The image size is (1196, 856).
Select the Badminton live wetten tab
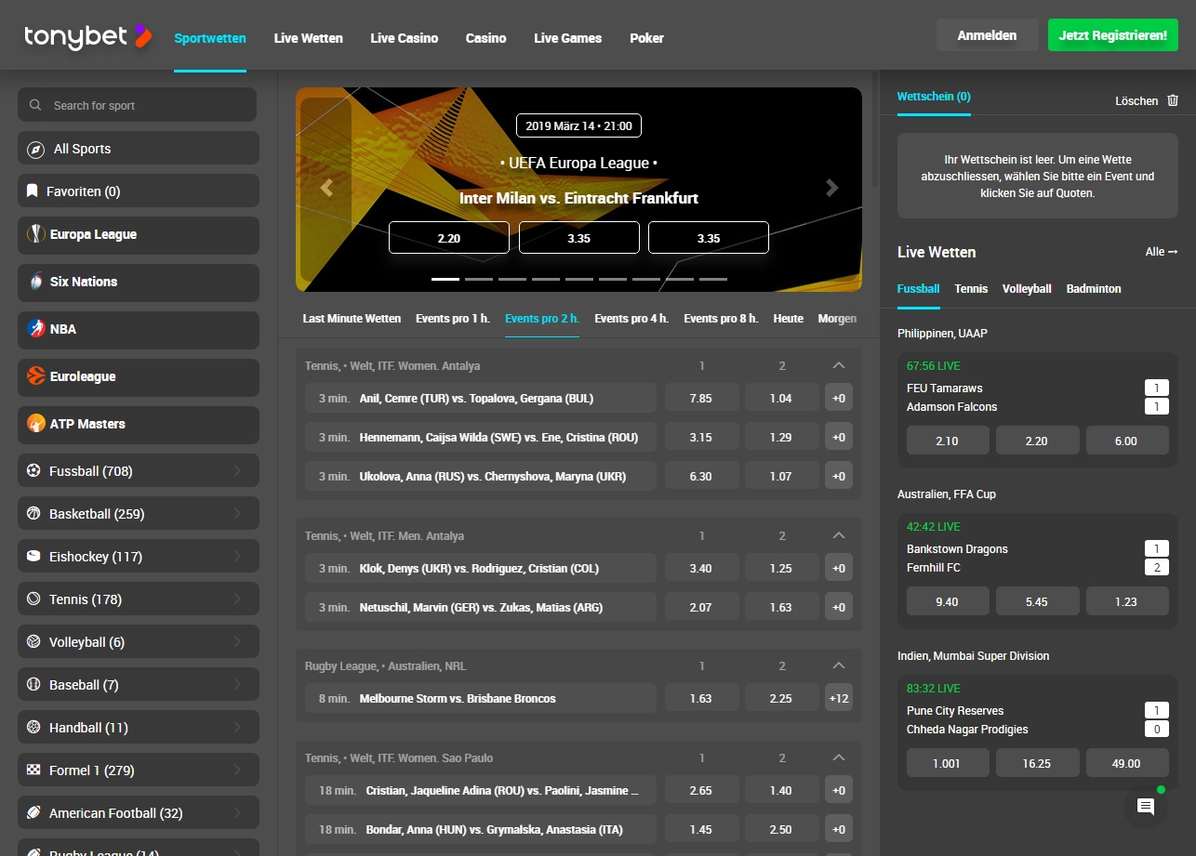pyautogui.click(x=1093, y=289)
